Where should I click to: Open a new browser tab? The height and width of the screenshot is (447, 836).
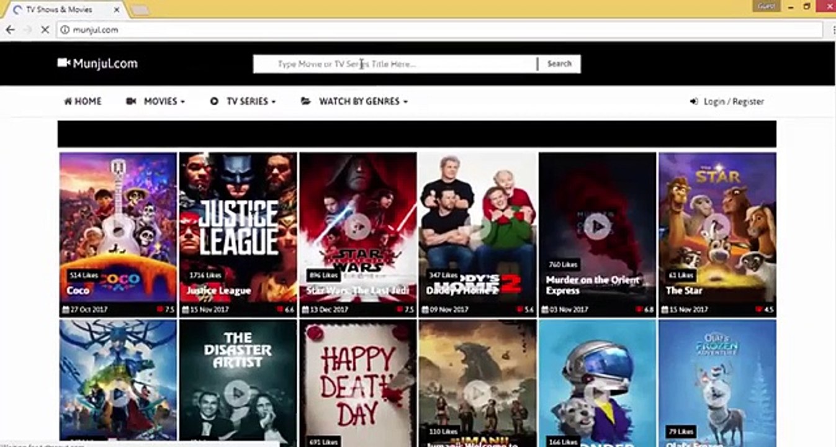pyautogui.click(x=140, y=10)
